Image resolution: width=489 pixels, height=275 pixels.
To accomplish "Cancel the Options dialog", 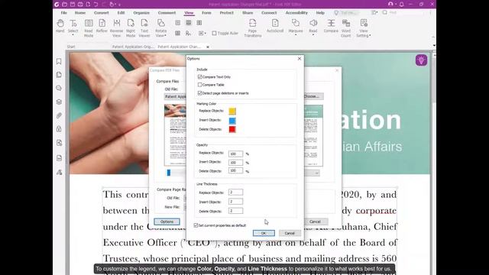I will coord(290,233).
